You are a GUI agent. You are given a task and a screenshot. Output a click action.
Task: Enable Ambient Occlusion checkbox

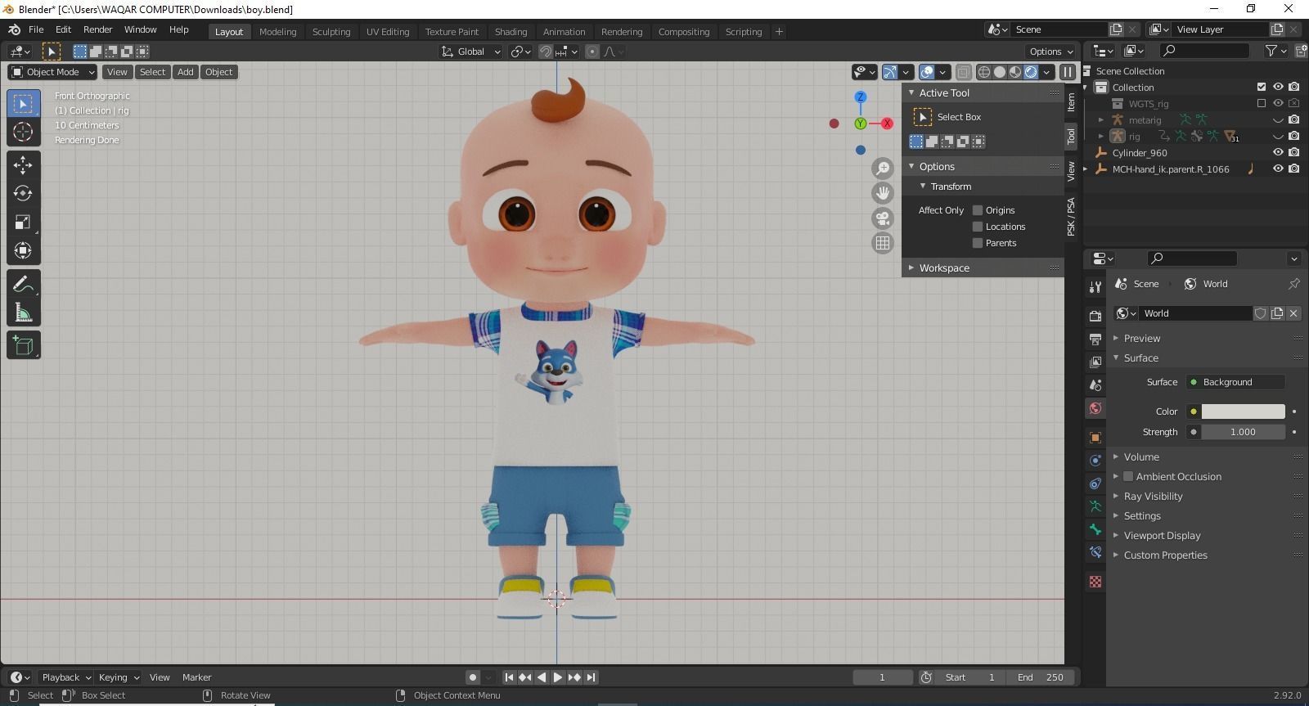click(x=1128, y=476)
